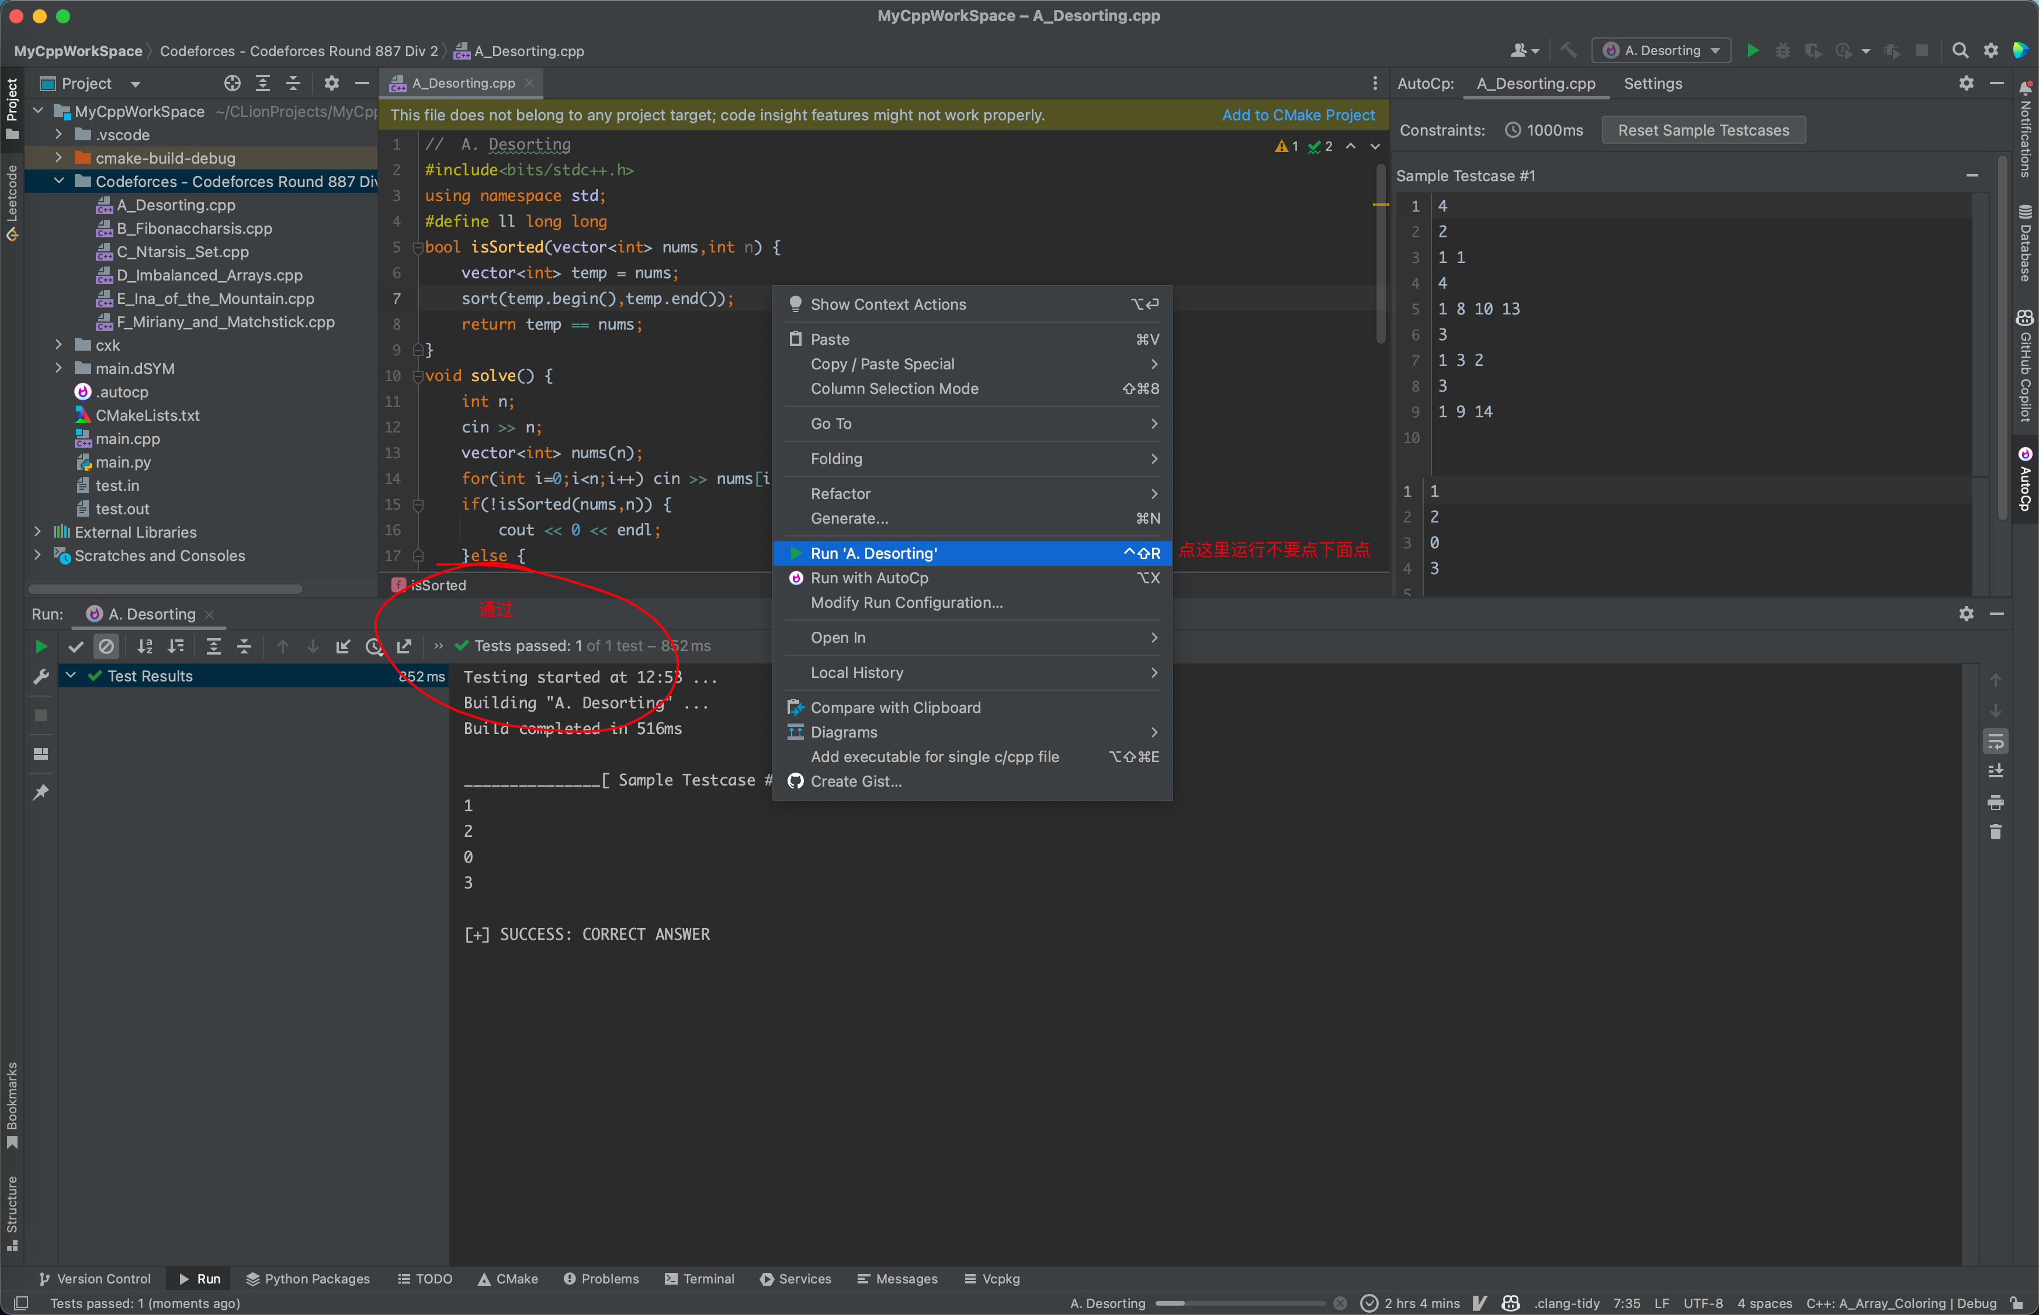This screenshot has width=2039, height=1315.
Task: Toggle the Run panel layout icon
Action: [40, 754]
